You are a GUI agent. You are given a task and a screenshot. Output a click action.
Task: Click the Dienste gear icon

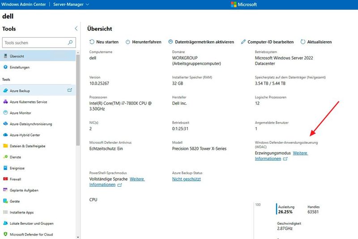tap(5, 157)
